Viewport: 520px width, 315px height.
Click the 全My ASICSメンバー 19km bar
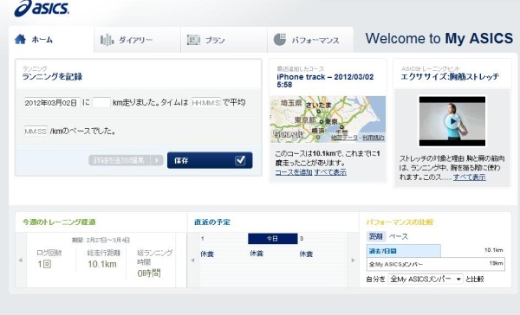[x=436, y=264]
